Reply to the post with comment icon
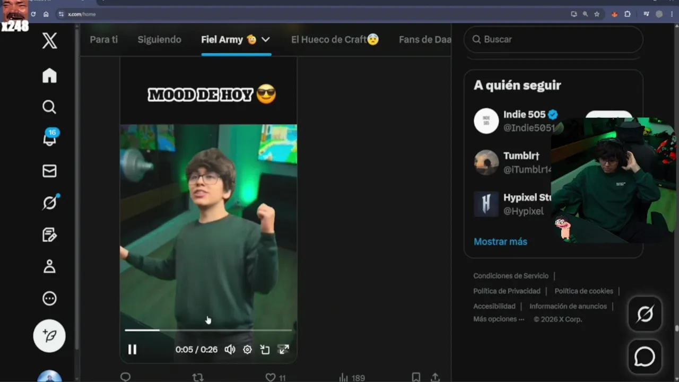 click(x=125, y=377)
